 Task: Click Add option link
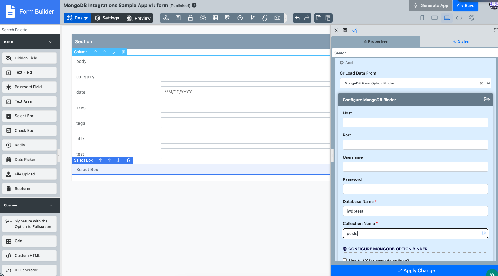[346, 63]
